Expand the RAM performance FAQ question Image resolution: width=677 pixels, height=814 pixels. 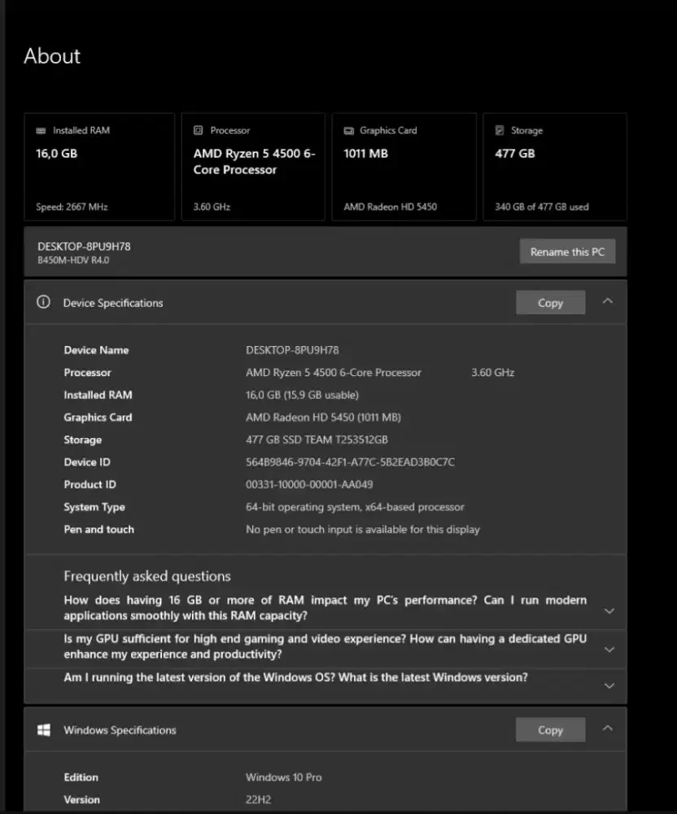(x=609, y=610)
